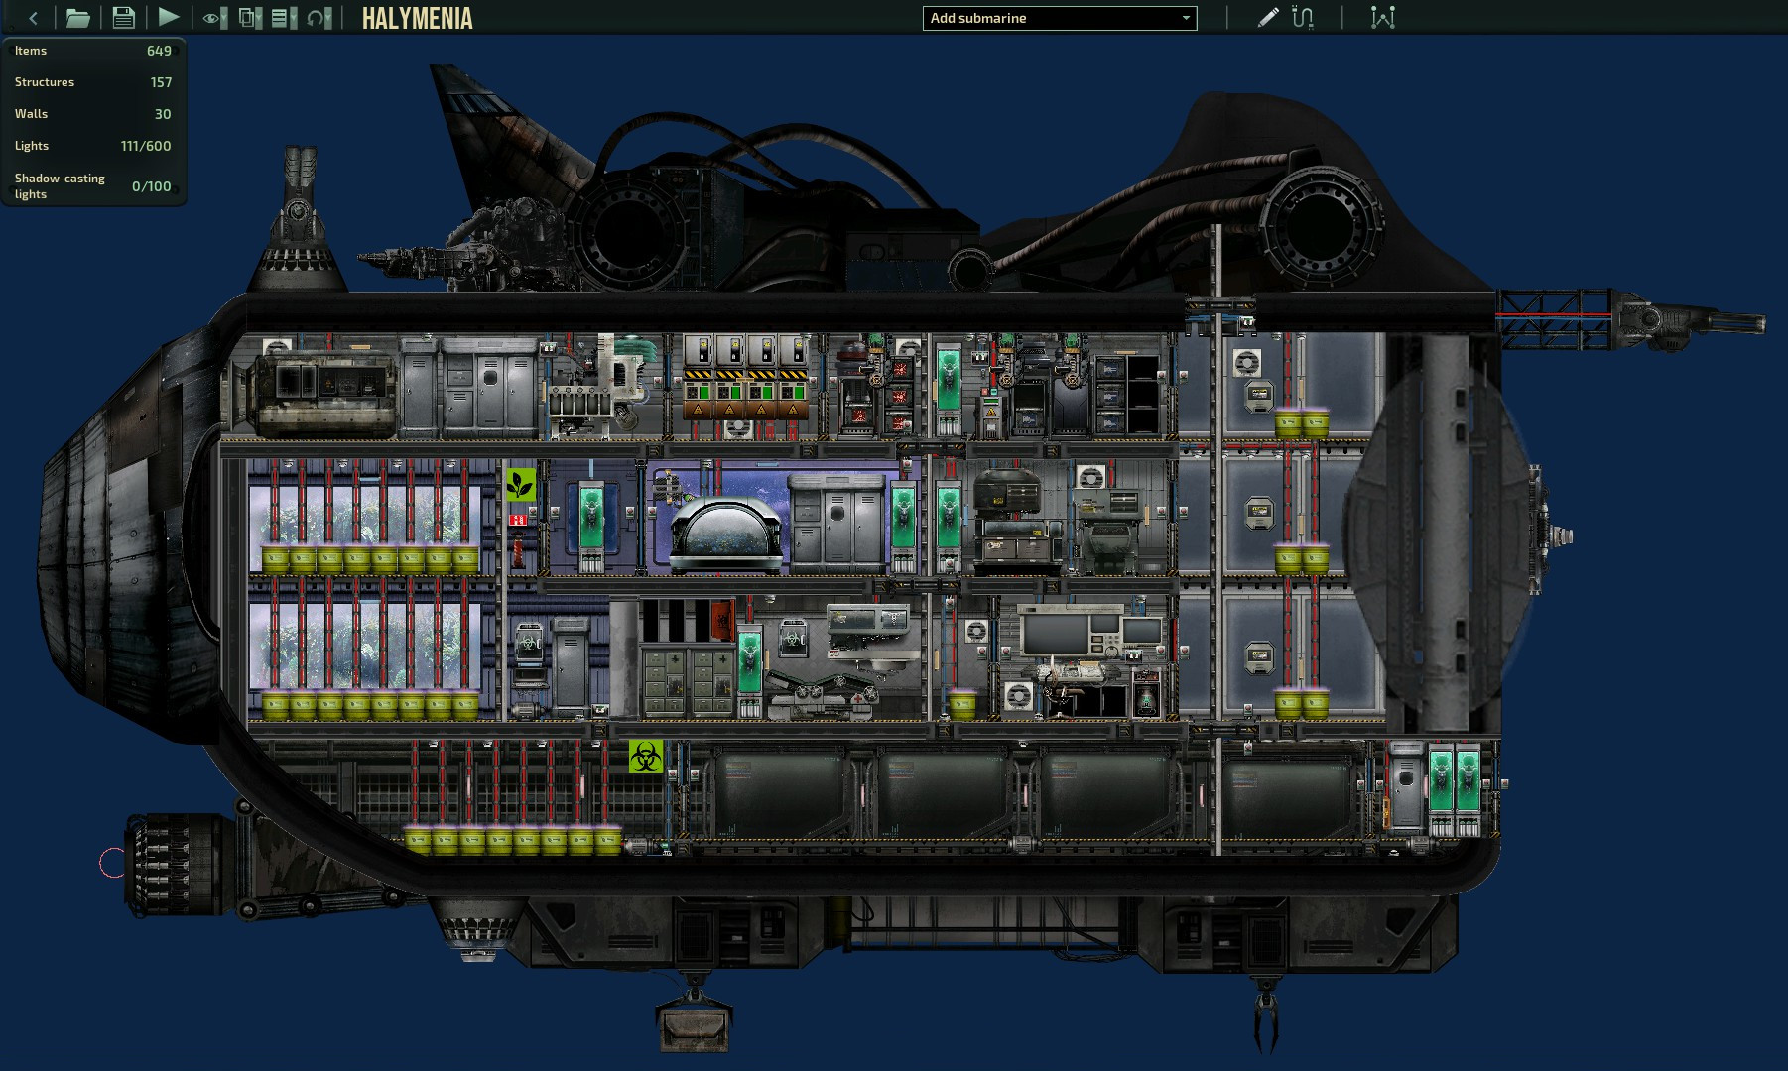Open the undo history dropdown
The width and height of the screenshot is (1788, 1071).
tap(319, 18)
